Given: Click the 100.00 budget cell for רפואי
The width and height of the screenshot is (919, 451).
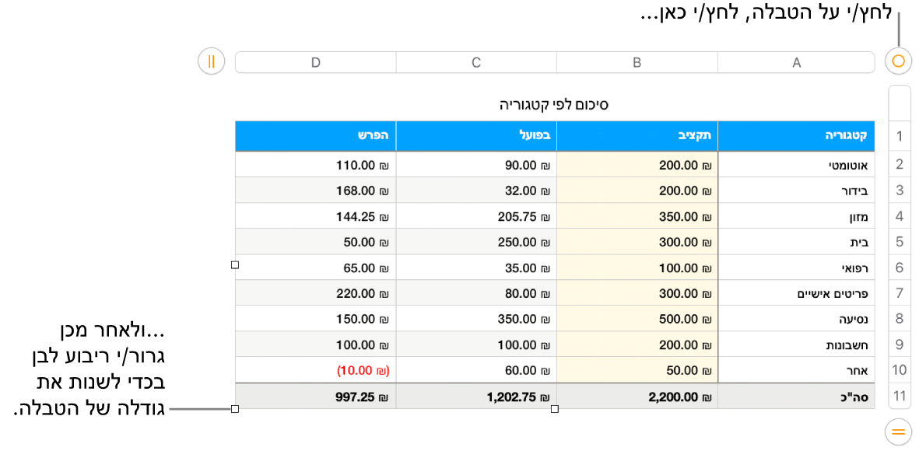Looking at the screenshot, I should tap(637, 267).
